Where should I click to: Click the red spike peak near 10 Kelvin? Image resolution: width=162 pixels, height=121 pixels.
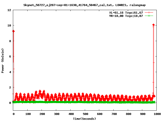click(x=153, y=25)
